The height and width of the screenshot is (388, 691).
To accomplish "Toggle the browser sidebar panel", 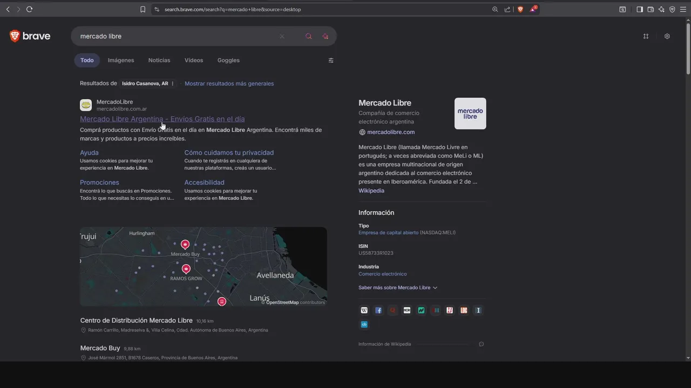I will pyautogui.click(x=640, y=9).
